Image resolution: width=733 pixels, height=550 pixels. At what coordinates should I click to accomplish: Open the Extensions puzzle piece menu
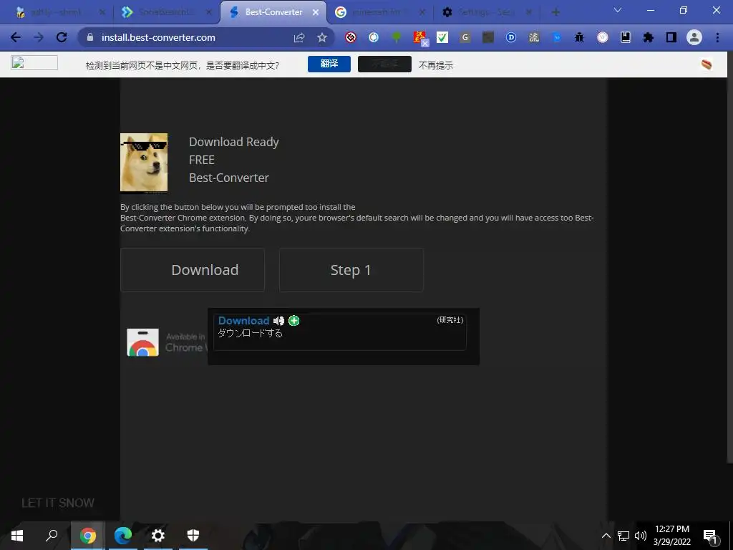pos(649,37)
